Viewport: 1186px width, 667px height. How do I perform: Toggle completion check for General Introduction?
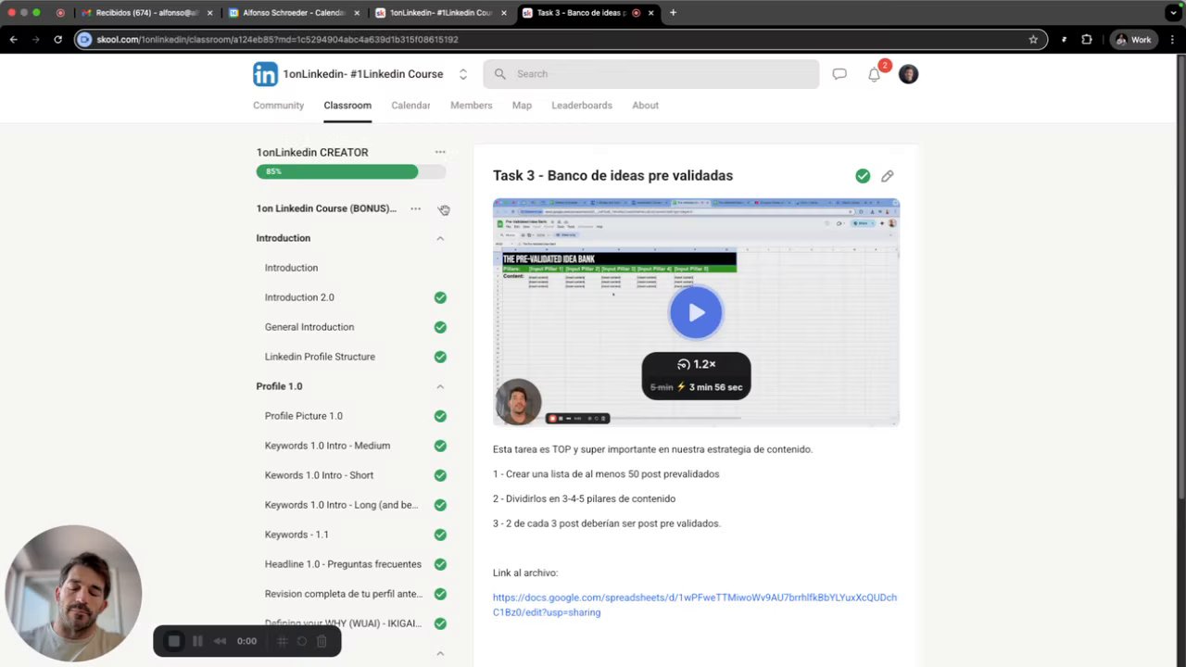pos(440,327)
